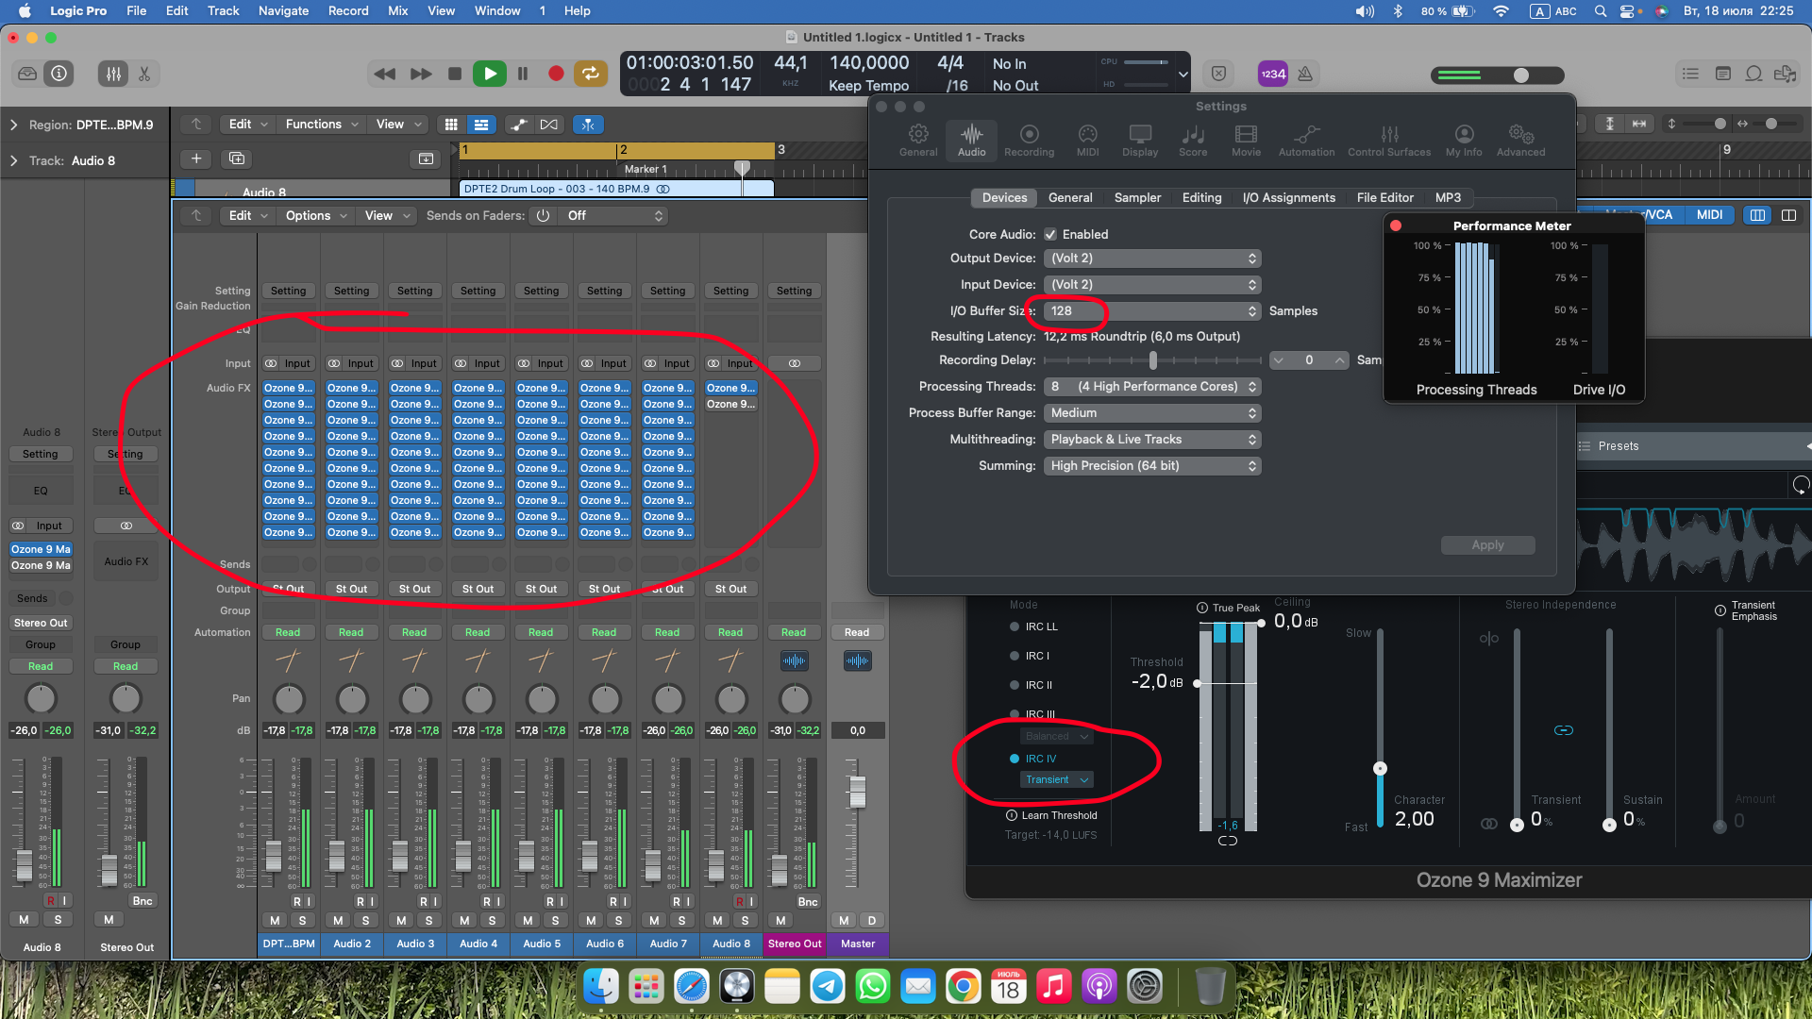The width and height of the screenshot is (1812, 1019).
Task: Start playback with the green Play button
Action: click(x=489, y=74)
